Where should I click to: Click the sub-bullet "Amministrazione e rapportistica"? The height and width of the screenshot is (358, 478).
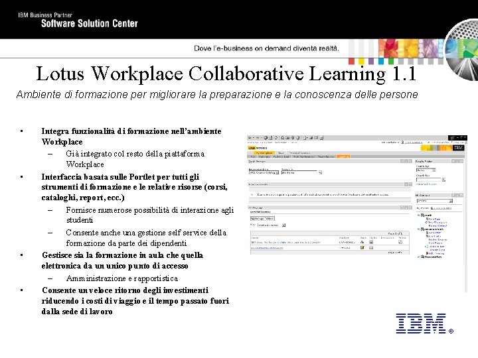coord(122,278)
